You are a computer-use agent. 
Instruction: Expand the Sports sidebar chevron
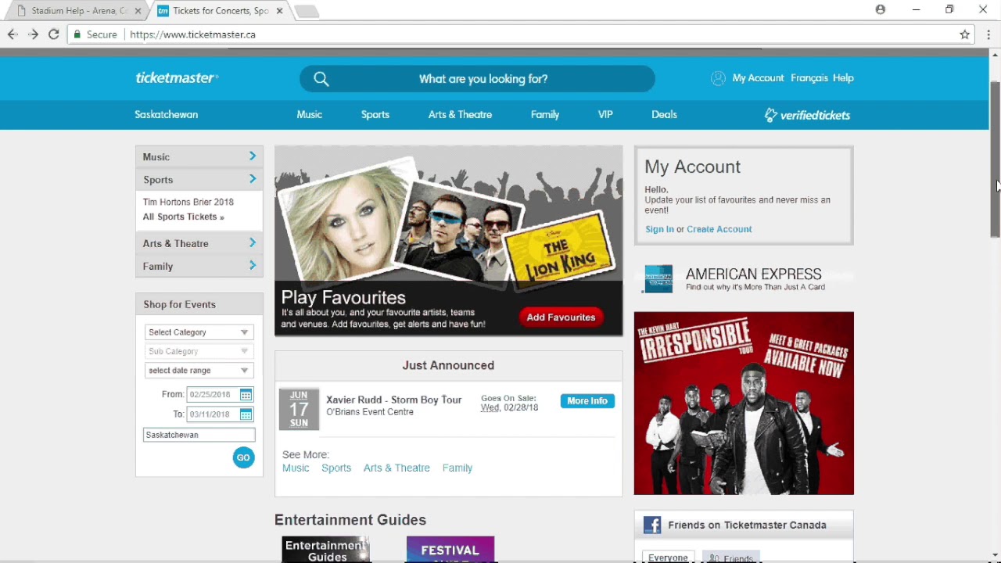253,179
